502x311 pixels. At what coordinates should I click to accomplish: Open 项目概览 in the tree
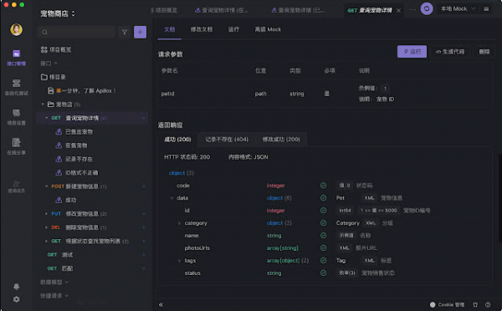pos(56,49)
